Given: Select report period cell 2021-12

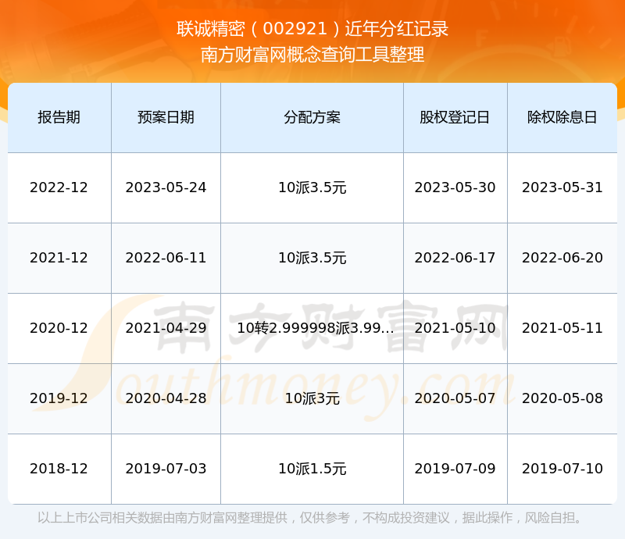Looking at the screenshot, I should (59, 258).
